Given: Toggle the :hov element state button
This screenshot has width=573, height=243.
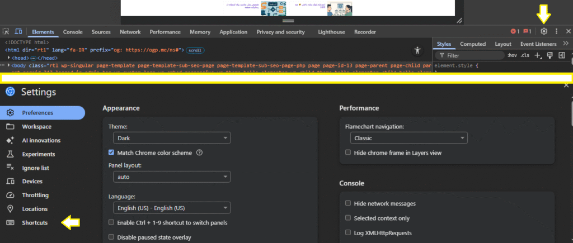Looking at the screenshot, I should 512,55.
